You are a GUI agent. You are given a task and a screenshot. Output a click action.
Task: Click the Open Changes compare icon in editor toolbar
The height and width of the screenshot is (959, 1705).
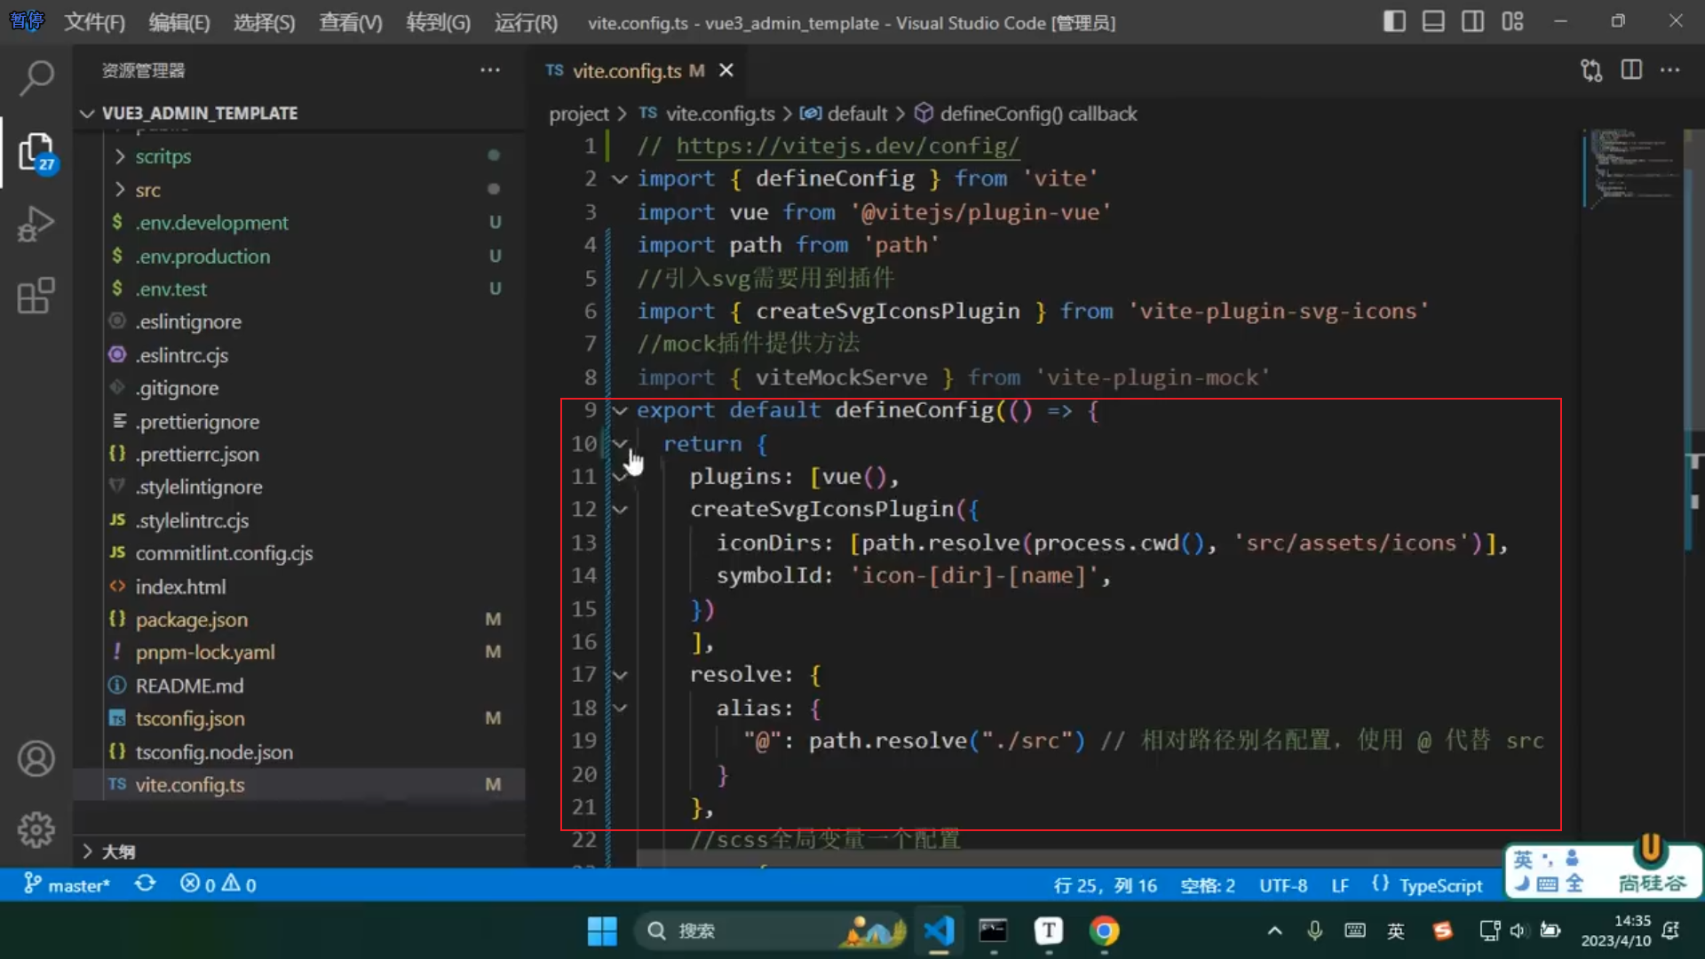pyautogui.click(x=1591, y=70)
